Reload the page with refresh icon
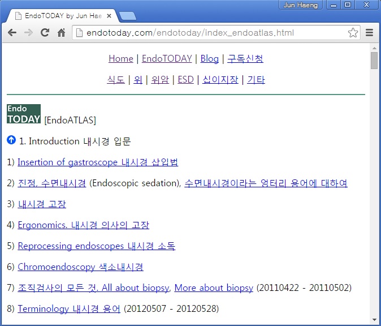 [45, 32]
